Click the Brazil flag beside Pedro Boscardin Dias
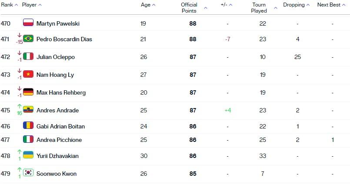 click(x=28, y=38)
